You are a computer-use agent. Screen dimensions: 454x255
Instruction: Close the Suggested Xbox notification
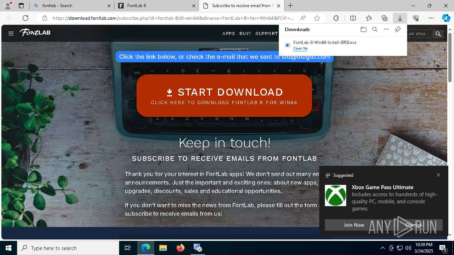[x=438, y=175]
